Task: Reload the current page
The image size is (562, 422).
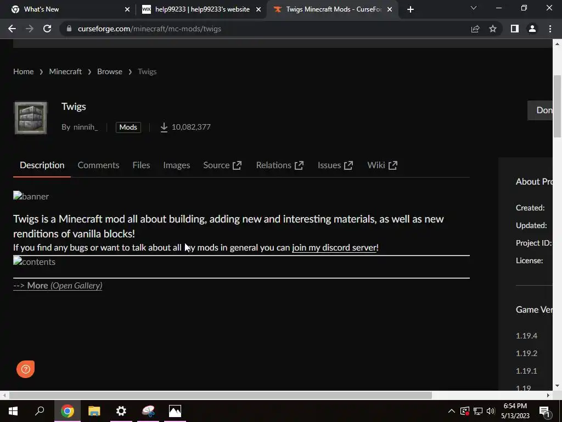Action: click(47, 29)
